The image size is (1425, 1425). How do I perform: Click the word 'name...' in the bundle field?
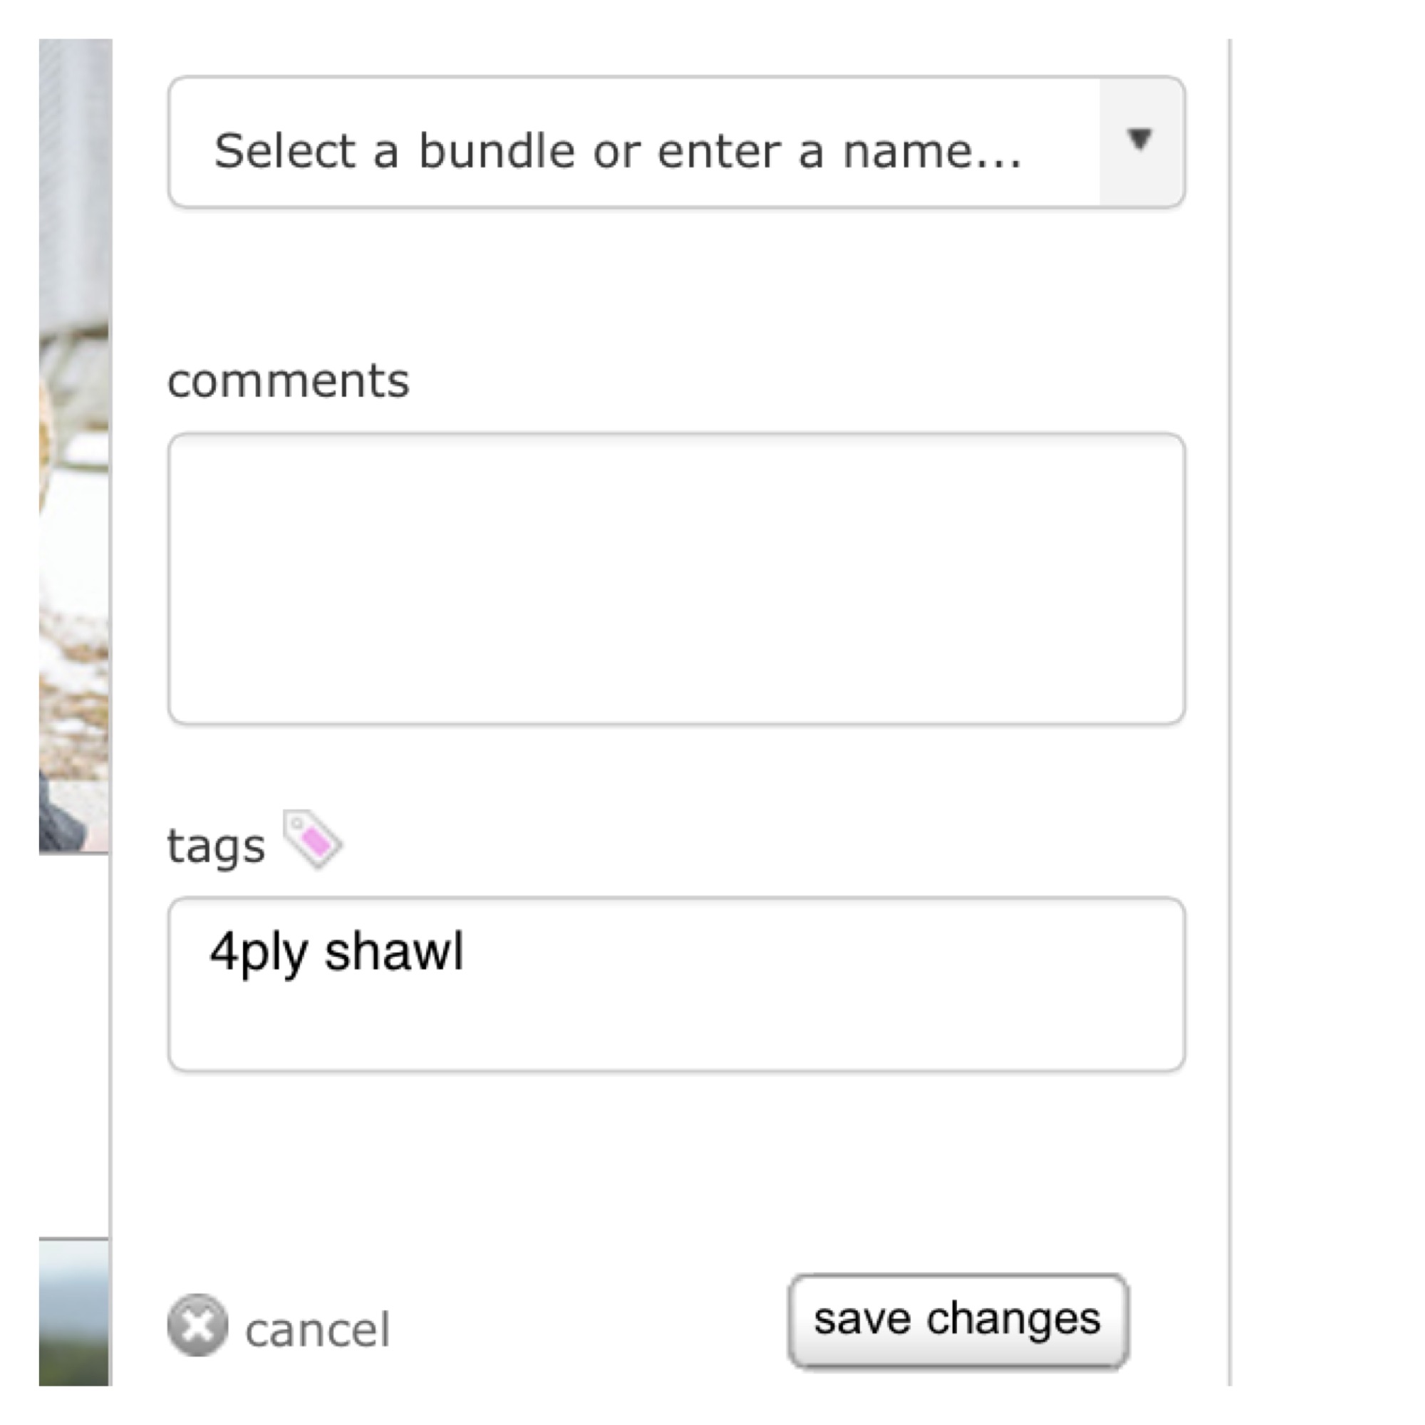tap(931, 151)
